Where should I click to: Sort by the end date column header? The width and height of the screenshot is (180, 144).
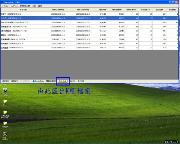(83, 10)
